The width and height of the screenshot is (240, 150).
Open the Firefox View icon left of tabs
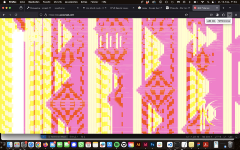point(21,8)
